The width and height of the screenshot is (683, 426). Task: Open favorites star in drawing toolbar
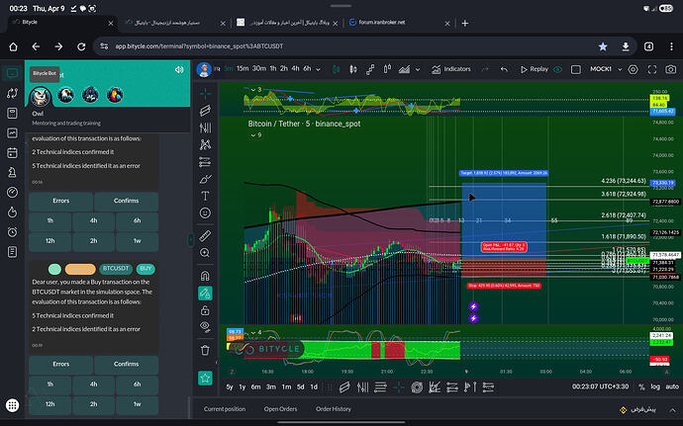(x=205, y=379)
